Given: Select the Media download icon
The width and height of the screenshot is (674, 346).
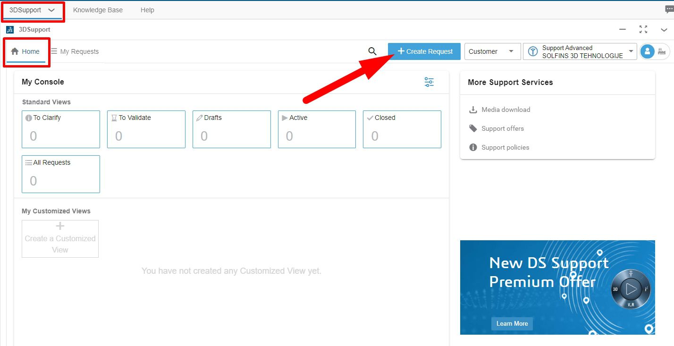Looking at the screenshot, I should click(472, 109).
